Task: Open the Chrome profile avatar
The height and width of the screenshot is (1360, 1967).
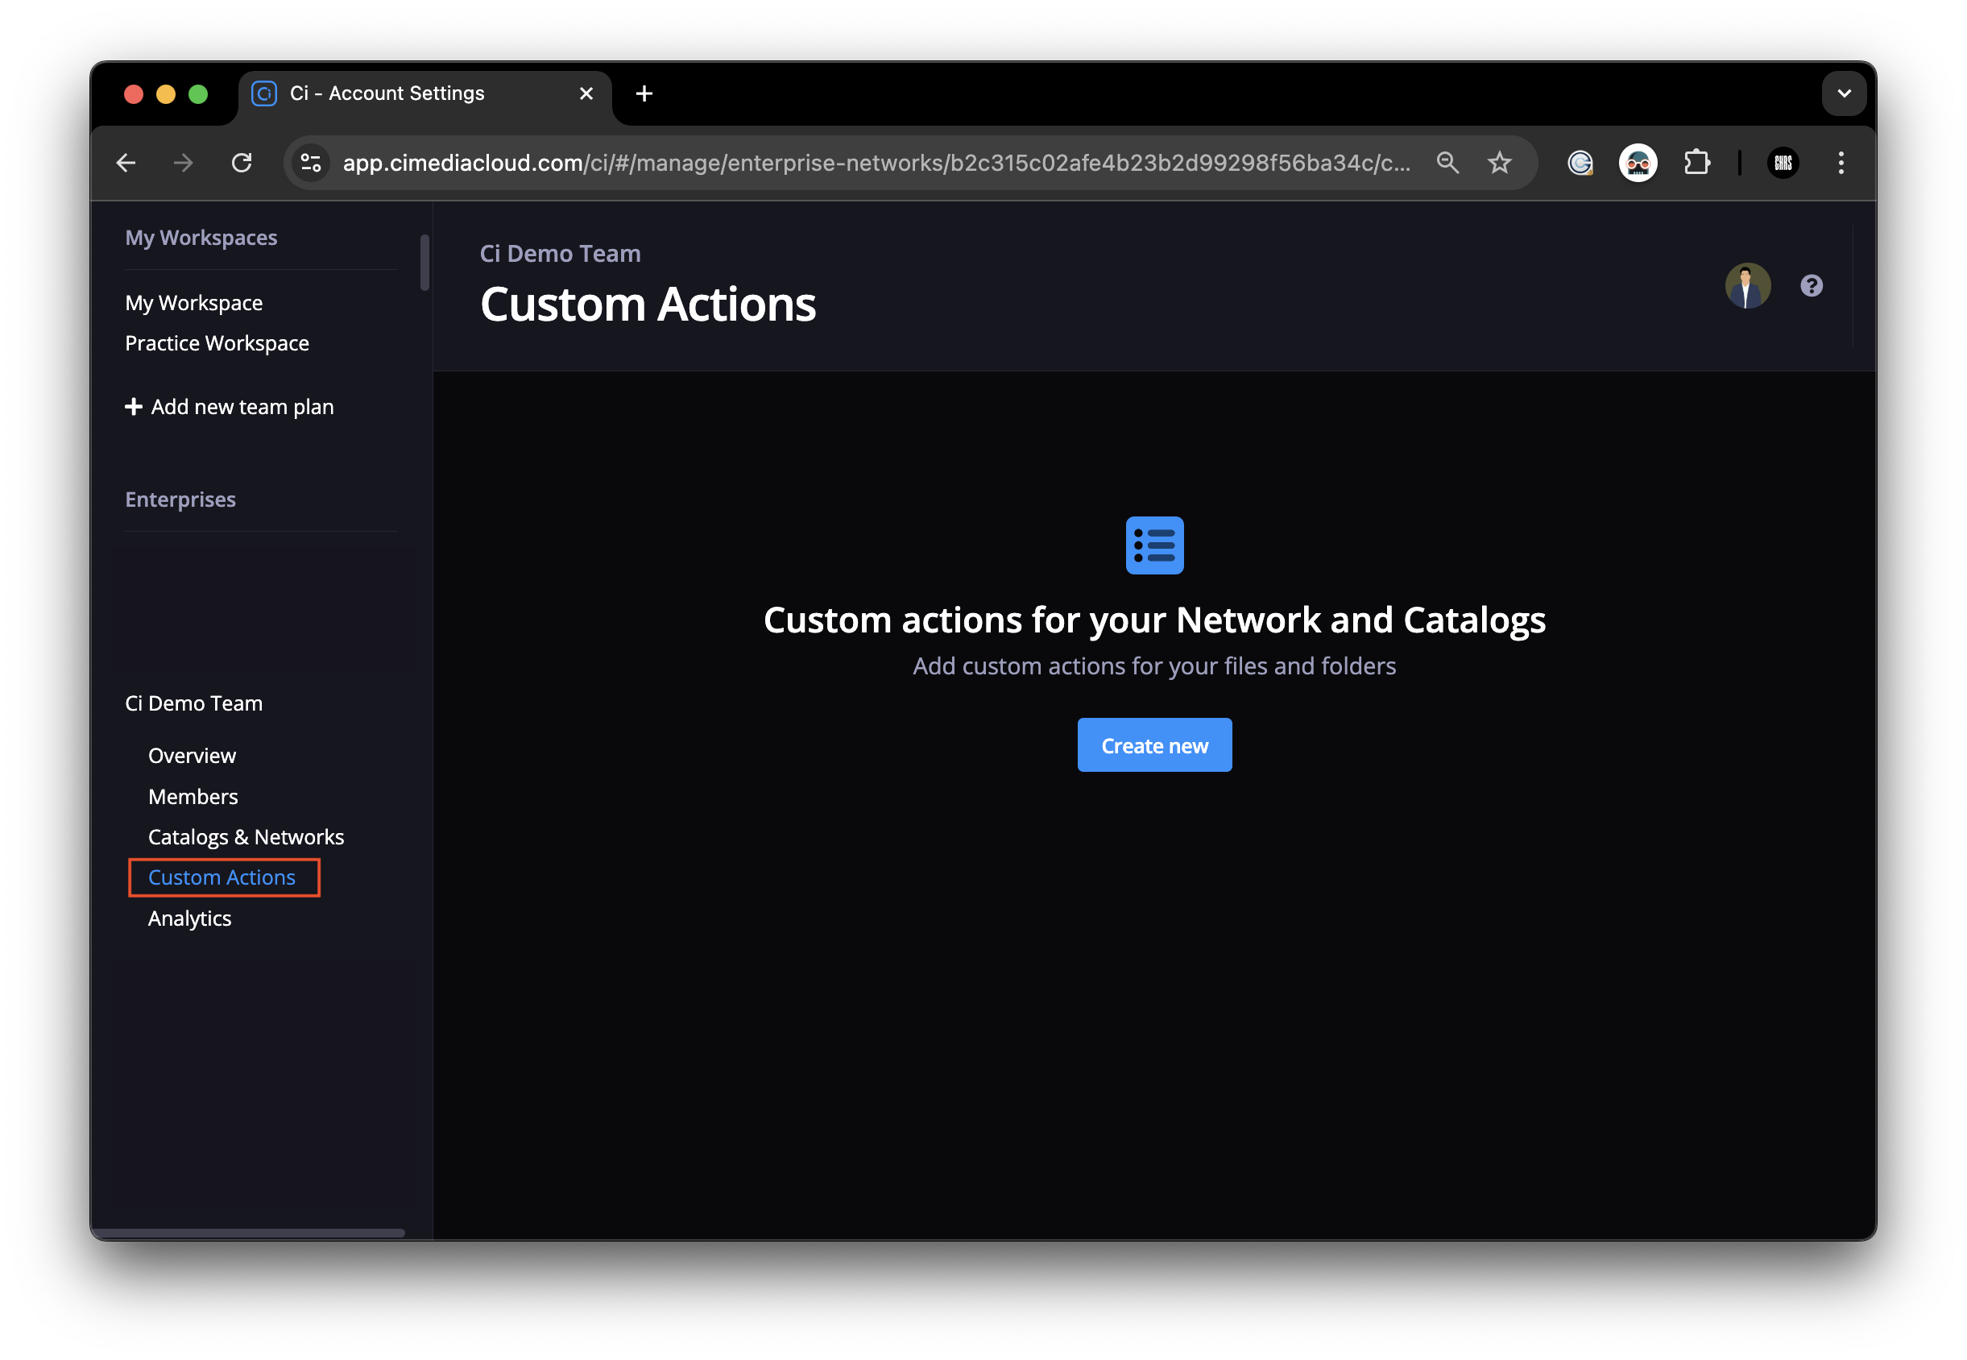Action: pyautogui.click(x=1783, y=163)
